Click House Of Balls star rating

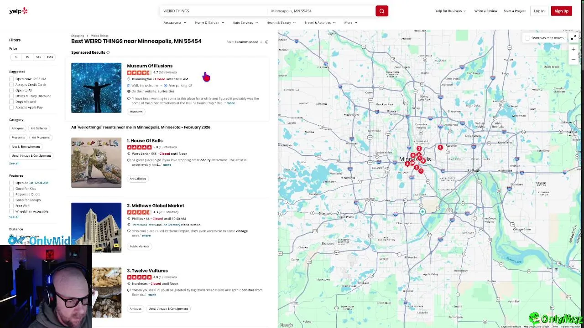point(139,147)
